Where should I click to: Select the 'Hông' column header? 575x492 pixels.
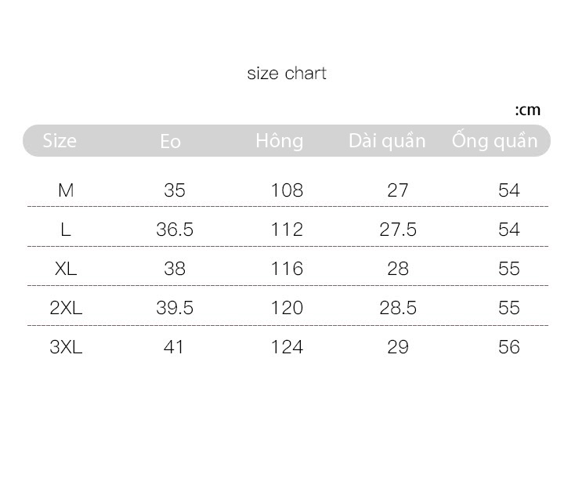click(280, 141)
